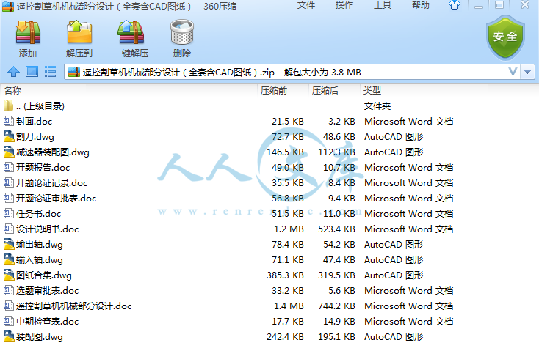Click the Word icon of 选题审批表.doc
This screenshot has width=539, height=359.
[9, 290]
